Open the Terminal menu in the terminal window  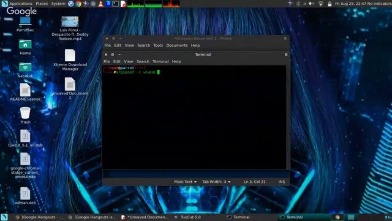[160, 61]
